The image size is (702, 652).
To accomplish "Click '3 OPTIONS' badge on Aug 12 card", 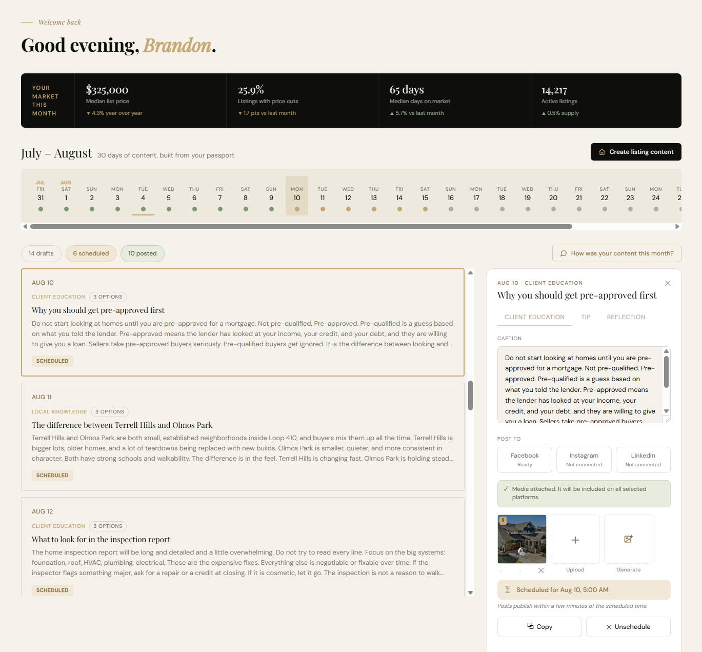I will tap(108, 526).
